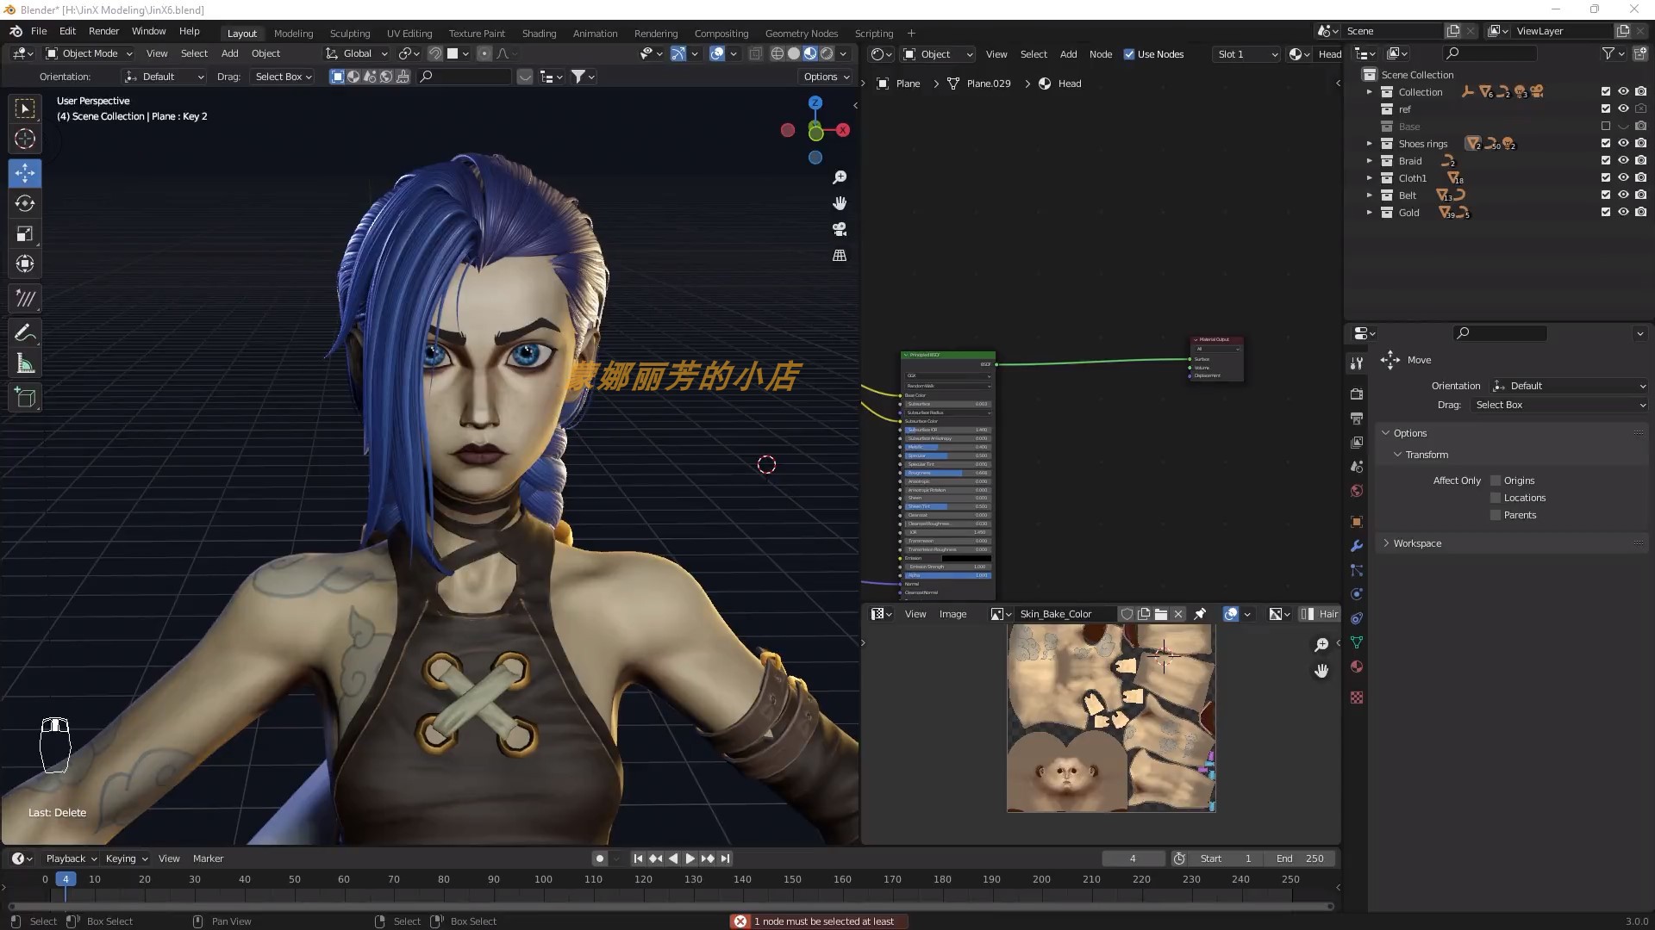This screenshot has height=930, width=1655.
Task: Exclude Gold collection from view layer
Action: click(1605, 213)
